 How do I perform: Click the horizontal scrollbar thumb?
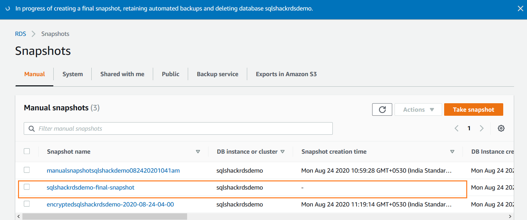(105, 216)
